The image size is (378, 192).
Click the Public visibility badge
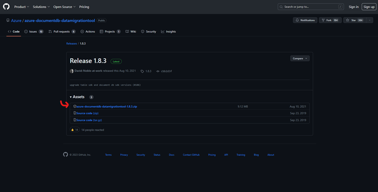pos(102,21)
